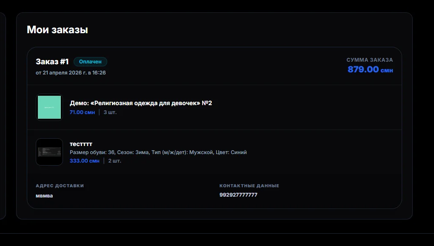Select the attributes line Размер обуви: 36
This screenshot has width=434, height=246.
(x=158, y=152)
